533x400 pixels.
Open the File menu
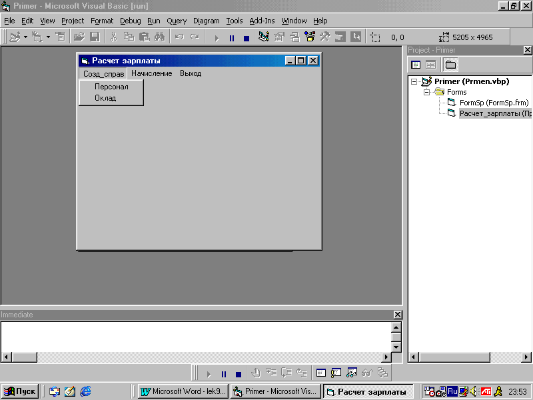[9, 21]
